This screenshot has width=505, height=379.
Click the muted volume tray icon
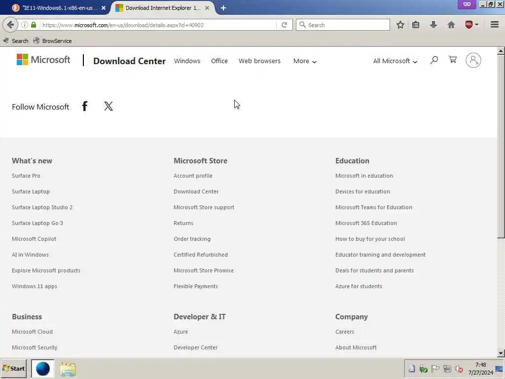pyautogui.click(x=459, y=369)
